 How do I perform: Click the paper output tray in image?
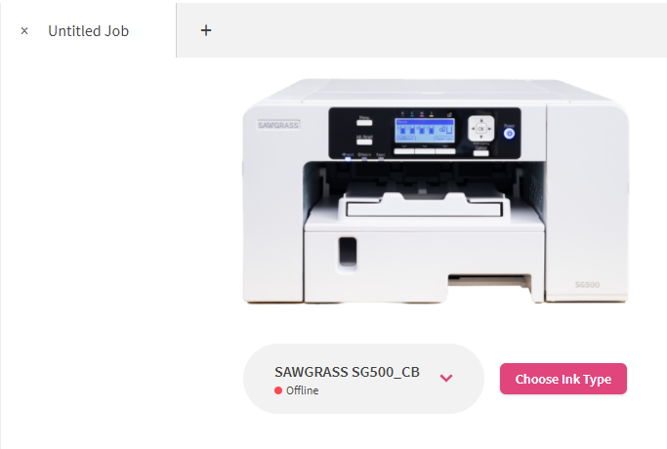(424, 206)
